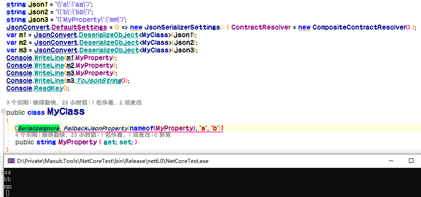The width and height of the screenshot is (421, 197).
Task: Click the MyClass class name
Action: 66,112
